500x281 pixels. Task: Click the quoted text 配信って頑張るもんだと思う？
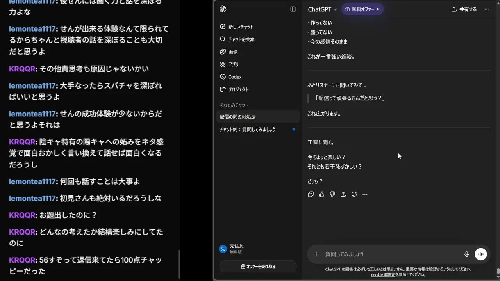(350, 98)
